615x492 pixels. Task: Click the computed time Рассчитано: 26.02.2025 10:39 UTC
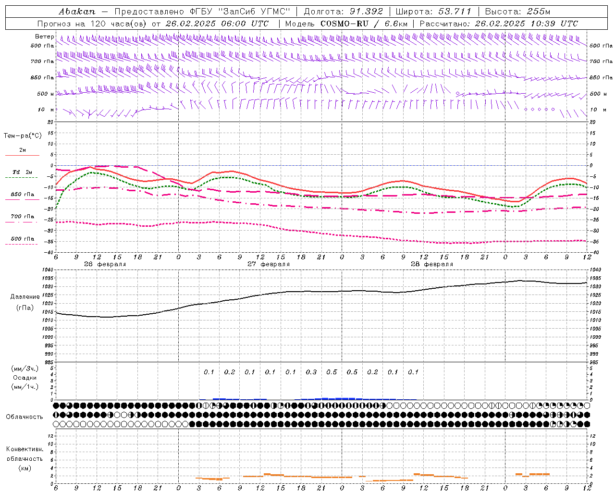(x=499, y=24)
